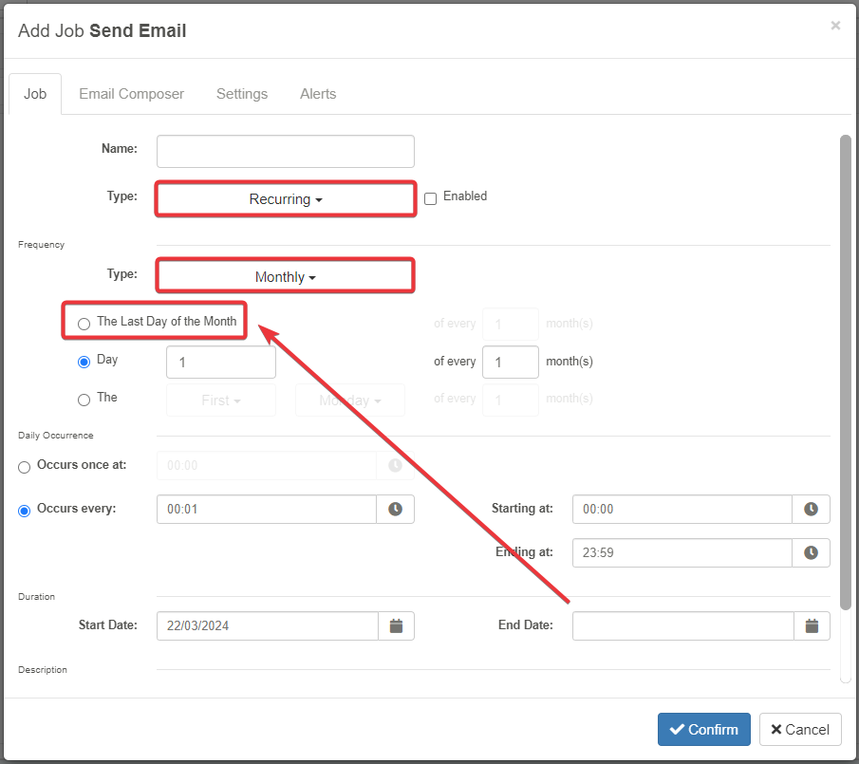Open the Recurring job type dropdown
859x764 pixels.
tap(286, 199)
